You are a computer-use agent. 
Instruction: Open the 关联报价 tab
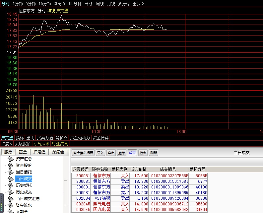pos(23,144)
